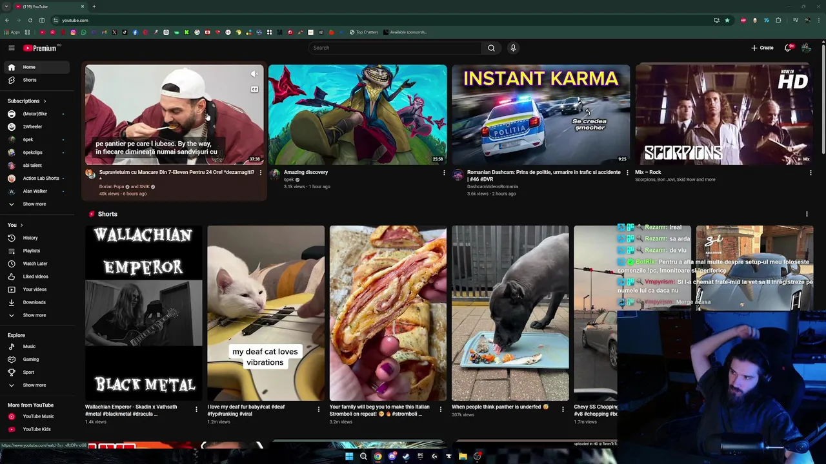Play the INSTANT KARMA dashcam thumbnail
Image resolution: width=826 pixels, height=464 pixels.
pos(541,115)
